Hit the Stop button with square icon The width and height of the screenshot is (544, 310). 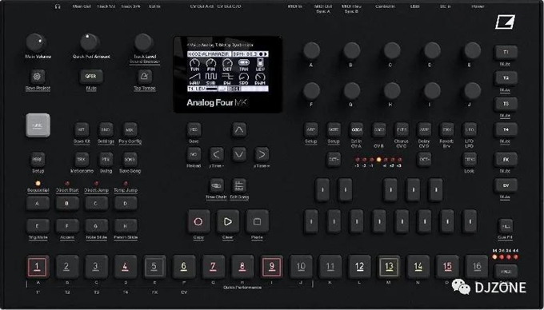[x=257, y=221]
